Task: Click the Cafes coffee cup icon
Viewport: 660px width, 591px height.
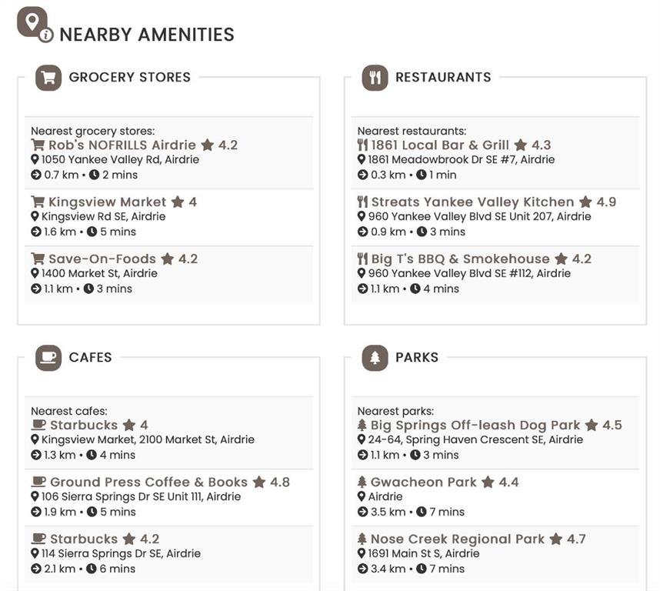Action: point(48,358)
